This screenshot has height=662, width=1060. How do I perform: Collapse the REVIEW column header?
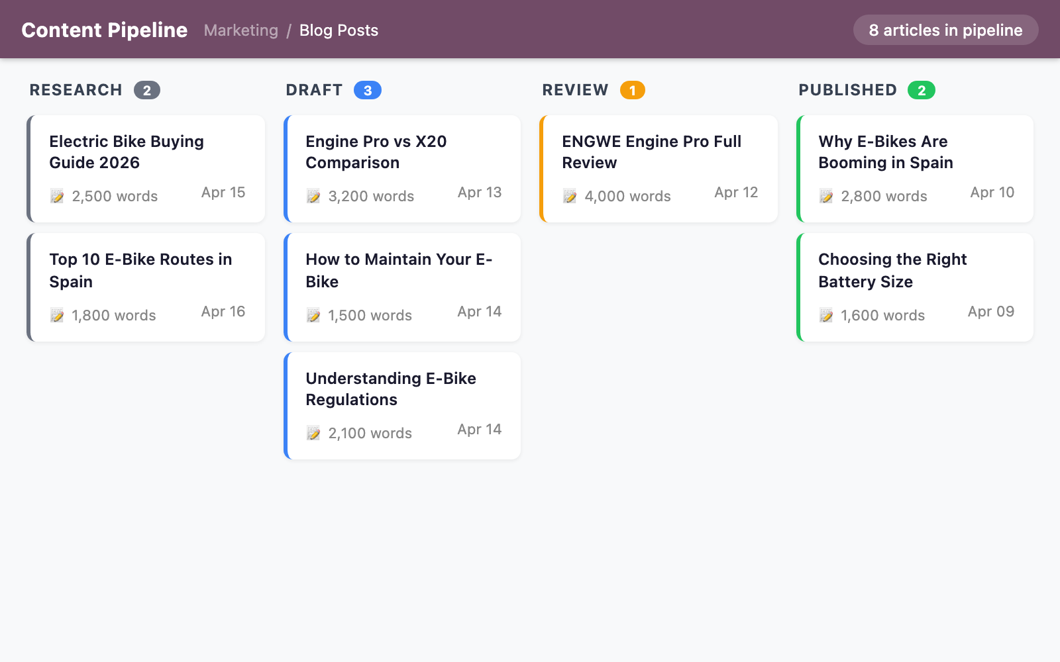point(575,90)
